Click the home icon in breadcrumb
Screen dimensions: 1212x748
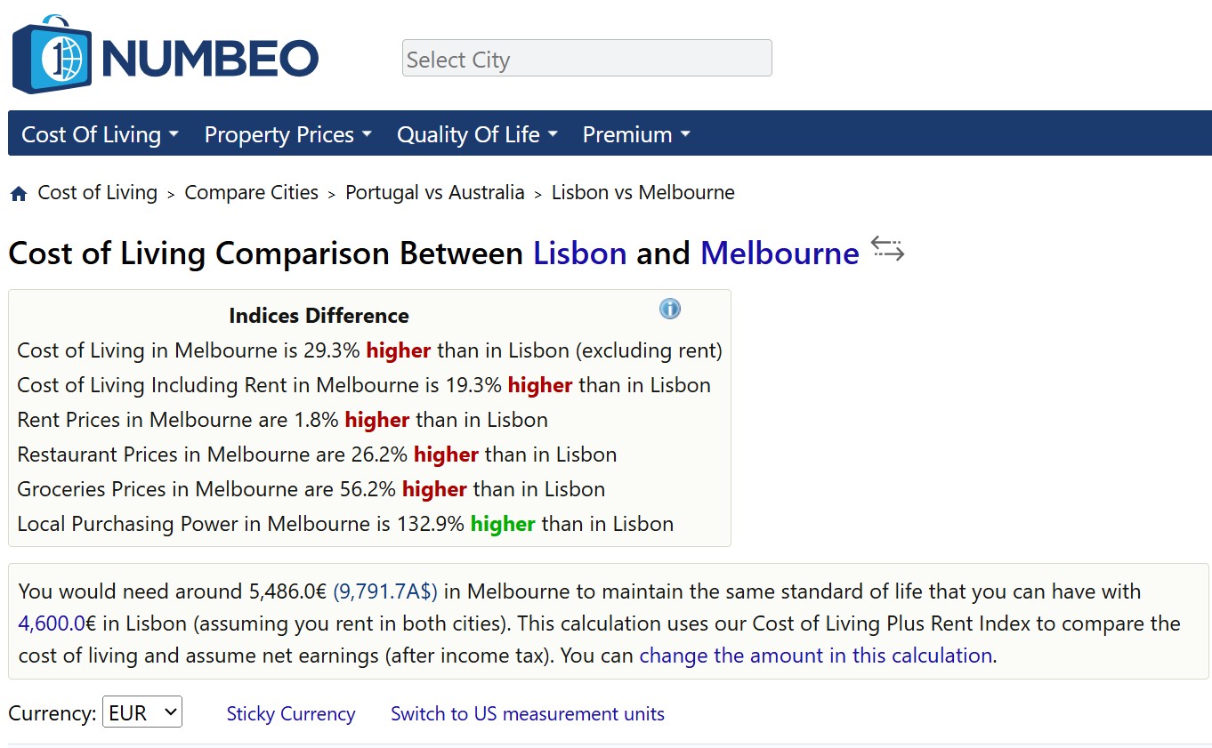pyautogui.click(x=19, y=194)
